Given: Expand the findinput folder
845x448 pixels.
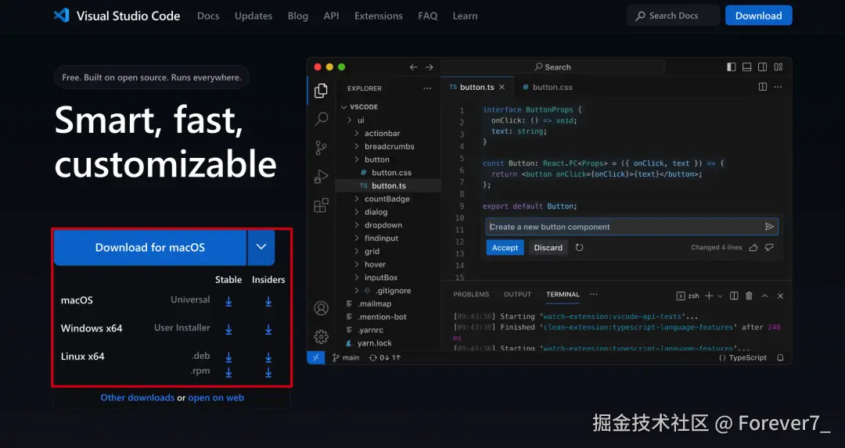Looking at the screenshot, I should 356,238.
